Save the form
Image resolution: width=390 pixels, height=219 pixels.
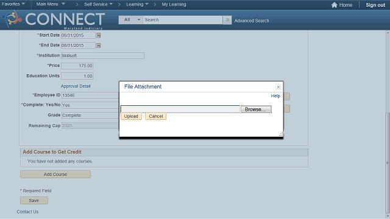click(34, 200)
